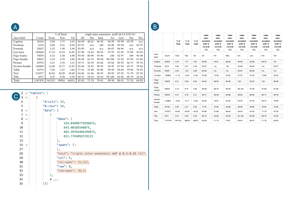Click the Text count 510377 in table A

coord(39,73)
